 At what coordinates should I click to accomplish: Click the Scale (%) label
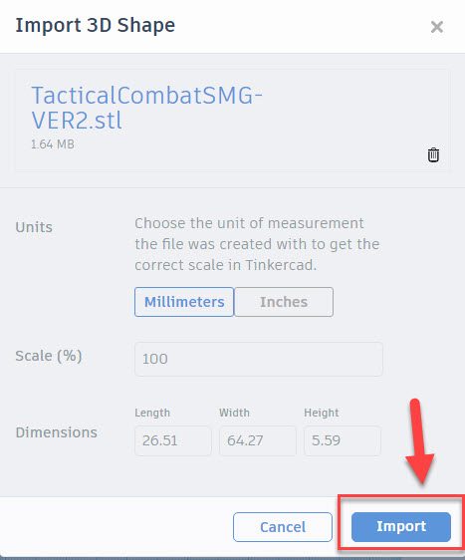click(x=49, y=356)
